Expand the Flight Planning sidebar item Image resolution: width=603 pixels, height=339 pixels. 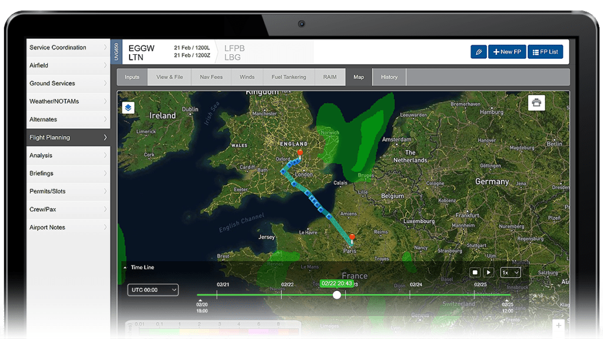[68, 138]
